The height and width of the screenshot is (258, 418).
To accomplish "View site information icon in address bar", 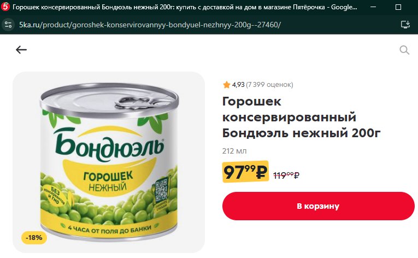I will (8, 25).
